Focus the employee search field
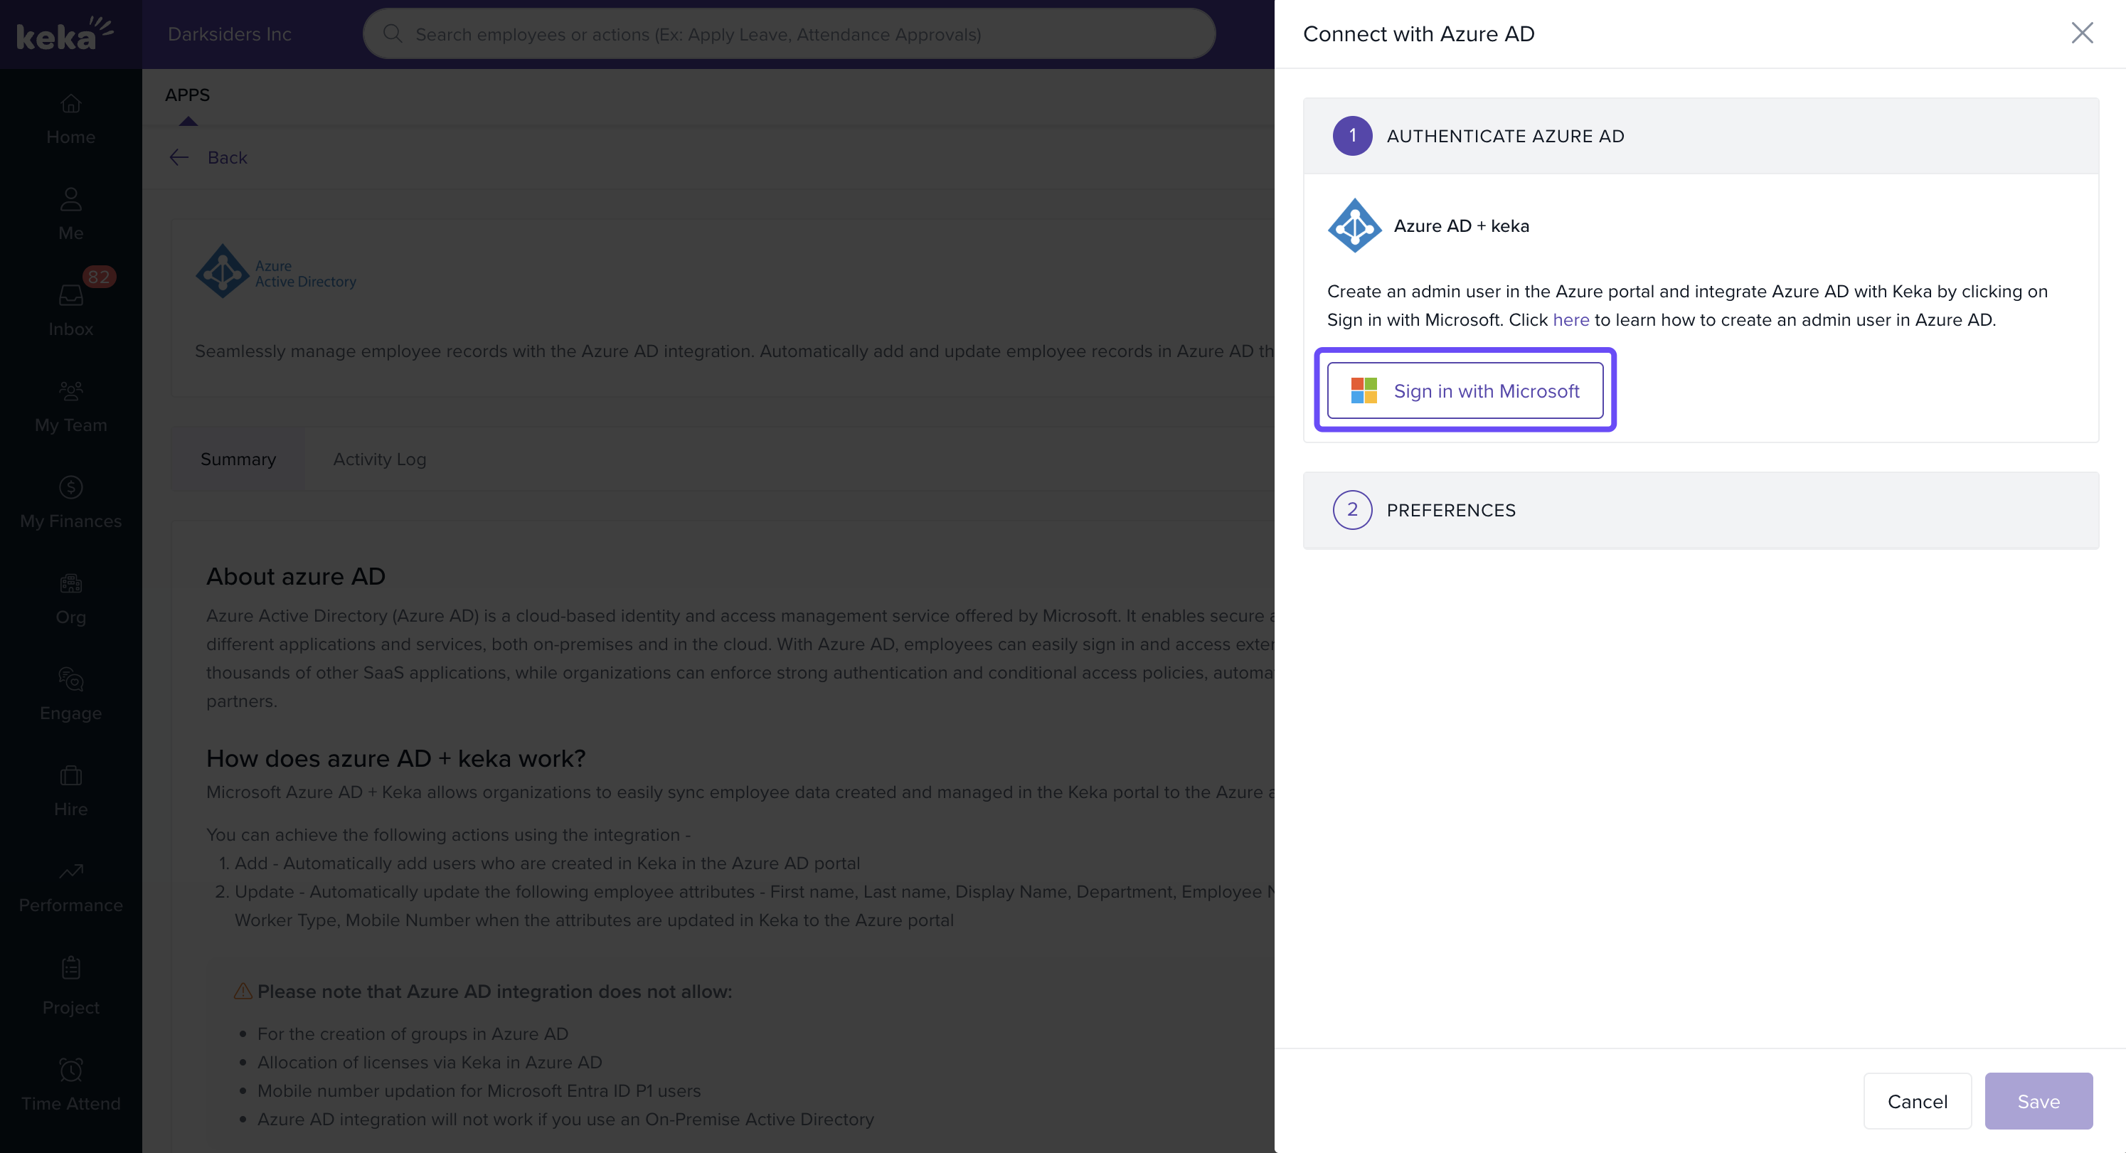 coord(788,35)
